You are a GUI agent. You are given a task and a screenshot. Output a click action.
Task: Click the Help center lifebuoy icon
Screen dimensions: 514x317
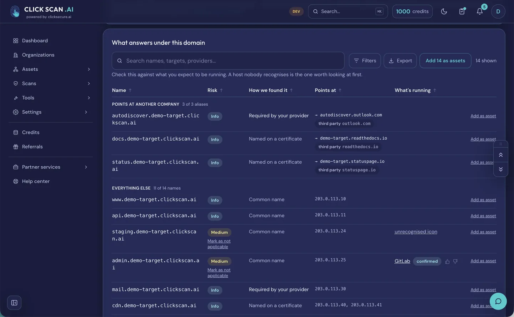pos(16,181)
